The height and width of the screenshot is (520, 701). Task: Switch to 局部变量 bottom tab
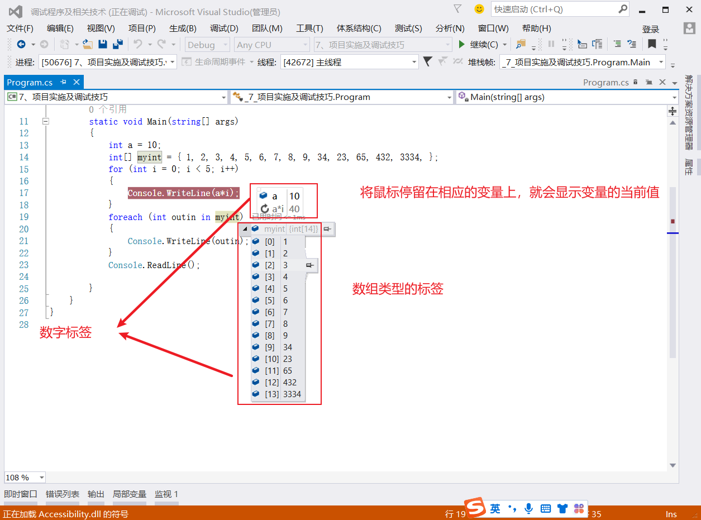pyautogui.click(x=130, y=494)
